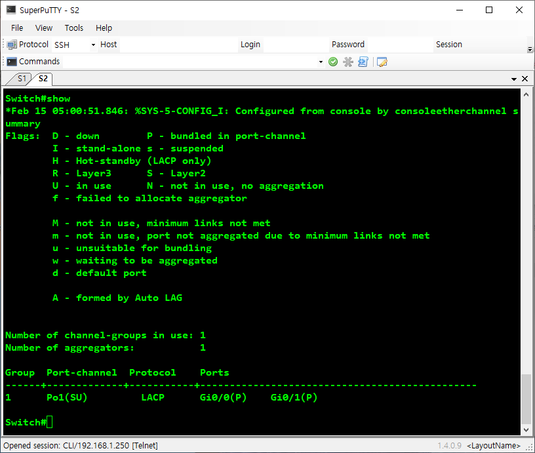Click the gray asterisk mask icon
The image size is (535, 453).
(347, 62)
